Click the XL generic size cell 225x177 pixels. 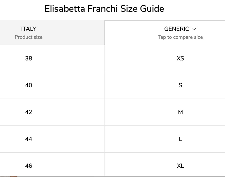pyautogui.click(x=180, y=166)
